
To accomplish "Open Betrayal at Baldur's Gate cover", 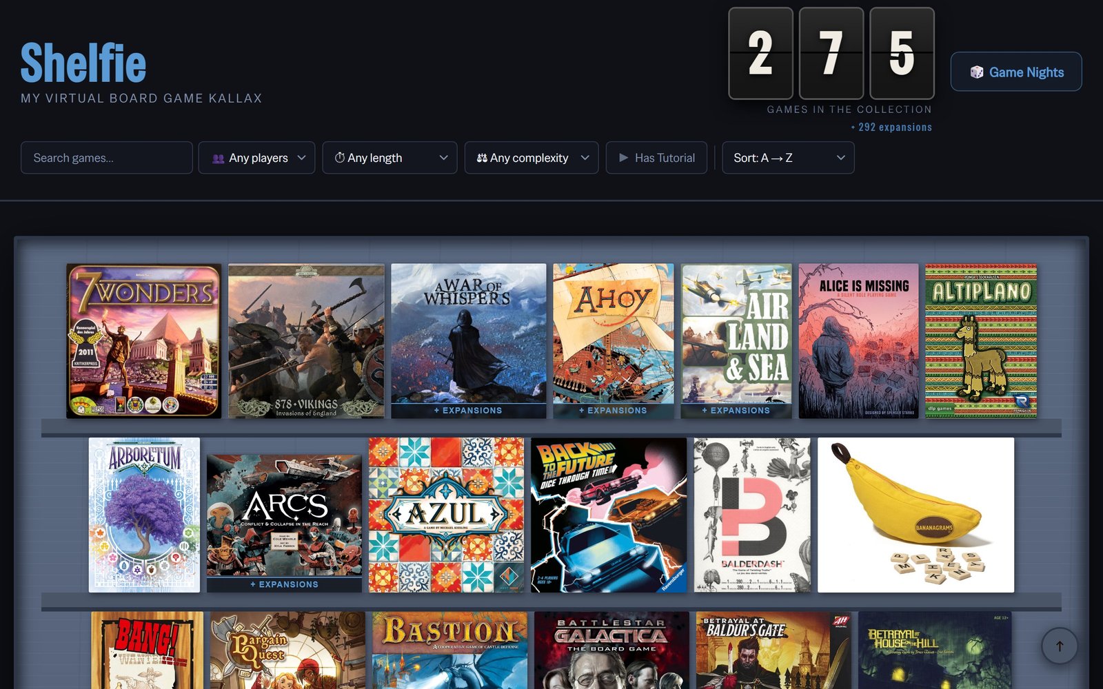I will coord(773,650).
